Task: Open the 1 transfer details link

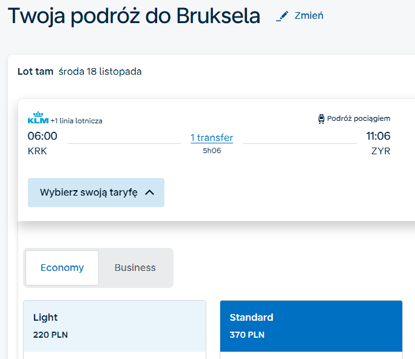Action: tap(212, 138)
